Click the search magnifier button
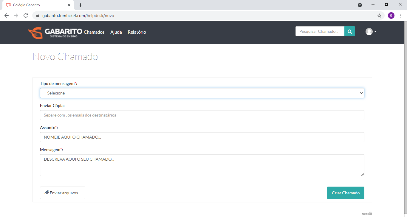 (350, 31)
